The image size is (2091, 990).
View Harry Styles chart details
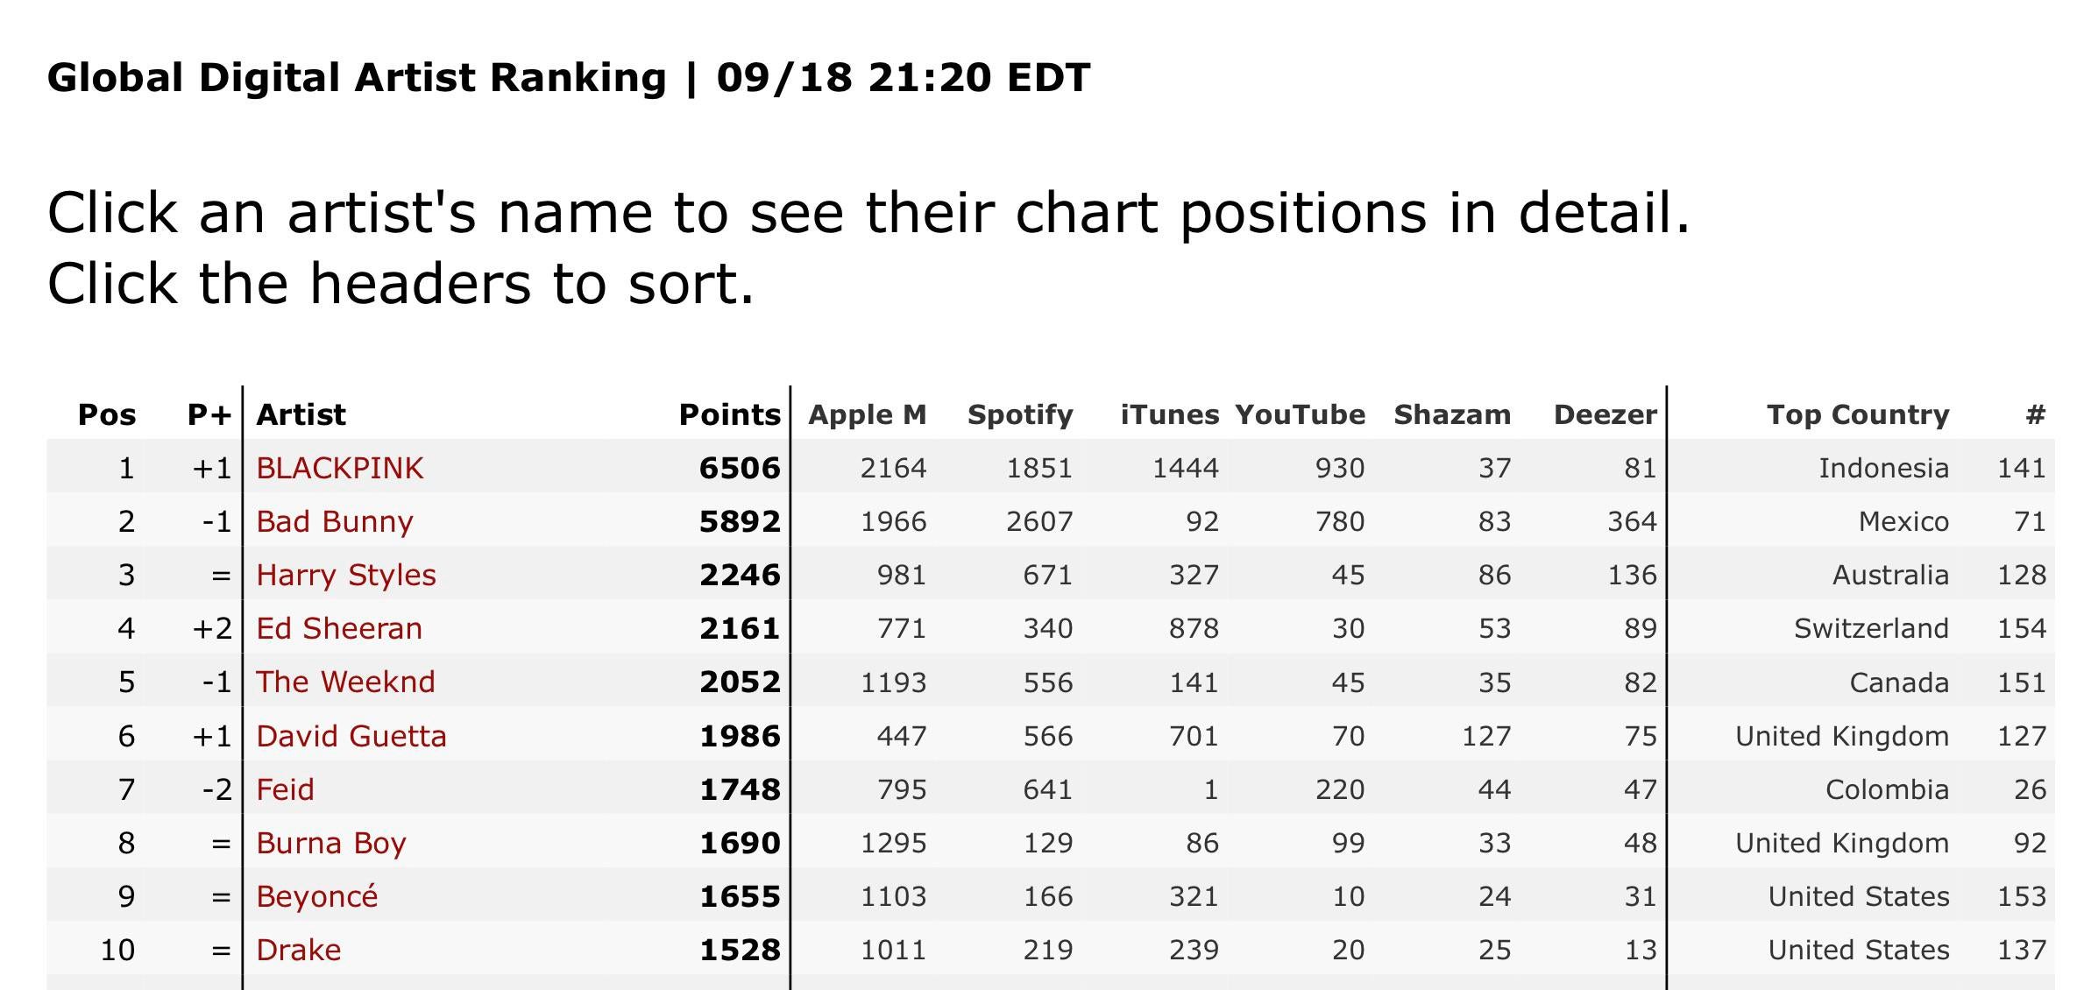pos(345,575)
